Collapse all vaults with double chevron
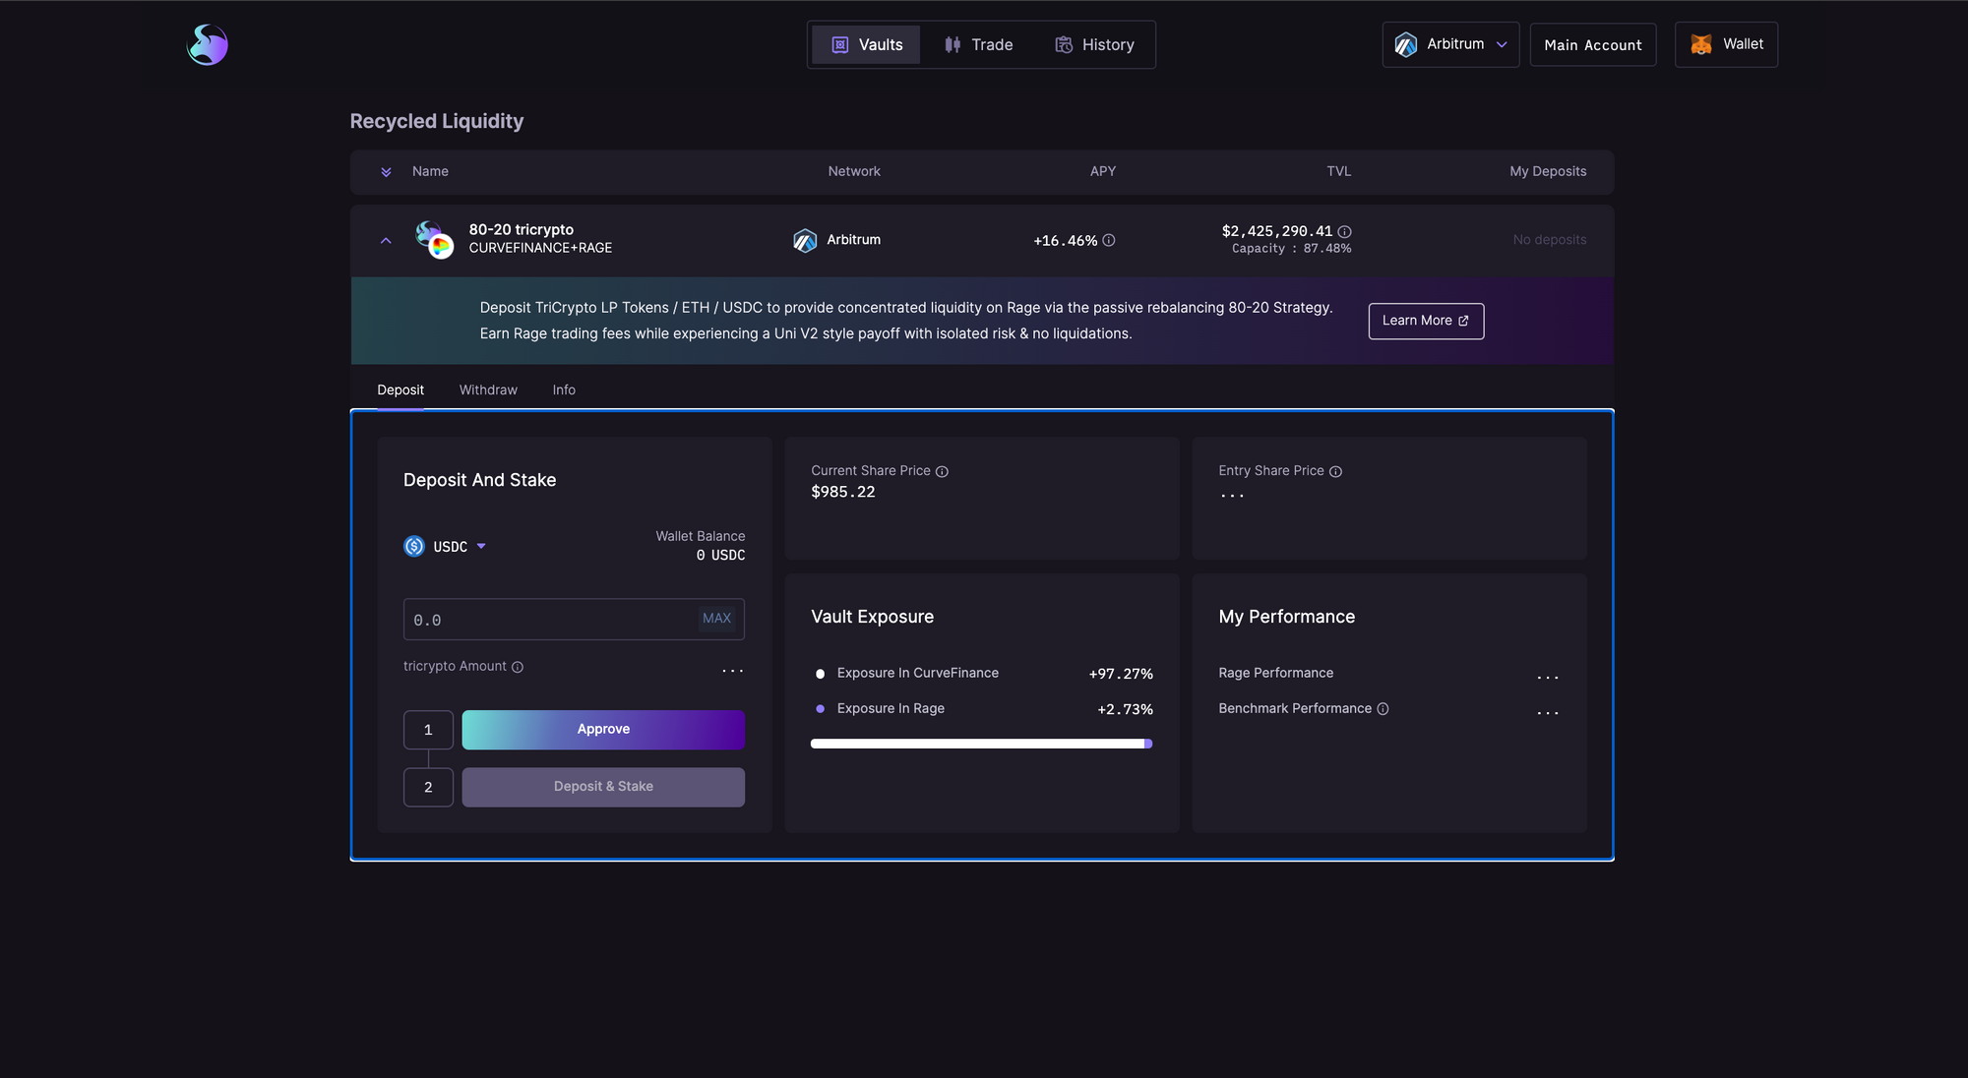The image size is (1968, 1078). [x=386, y=172]
